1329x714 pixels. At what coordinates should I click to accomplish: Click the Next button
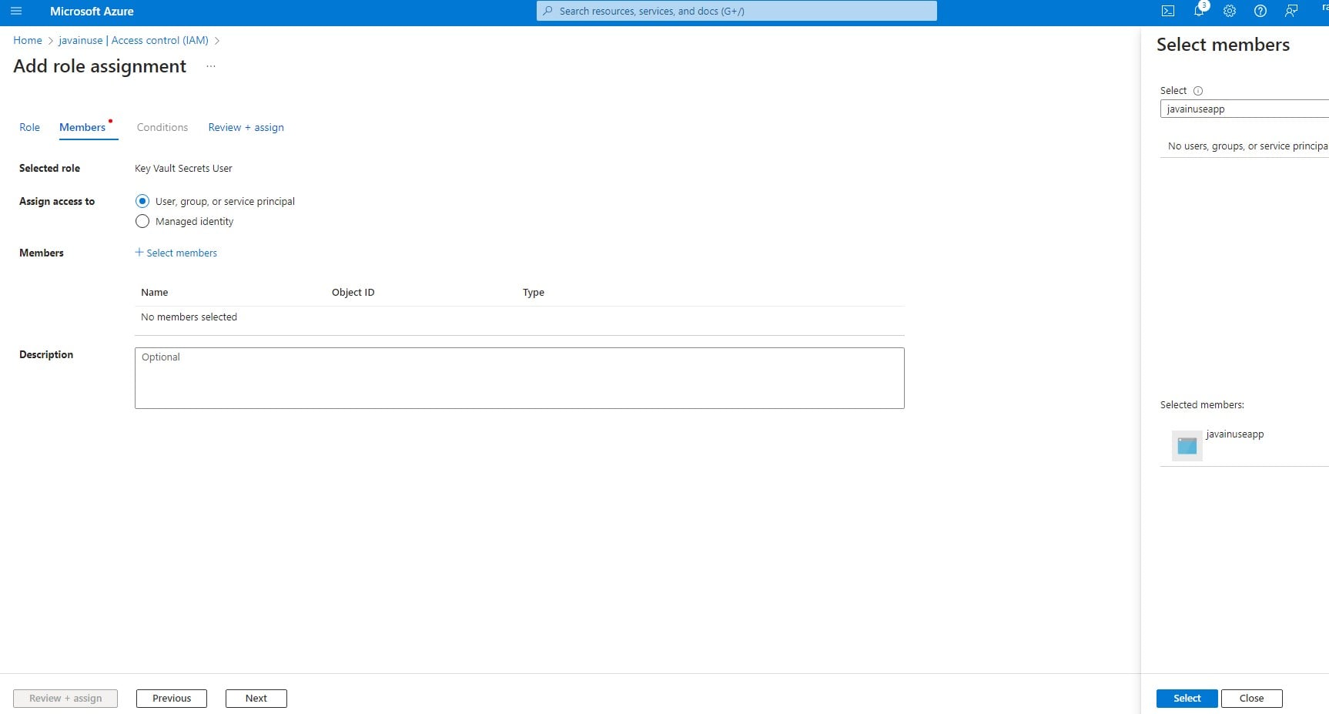pos(256,699)
